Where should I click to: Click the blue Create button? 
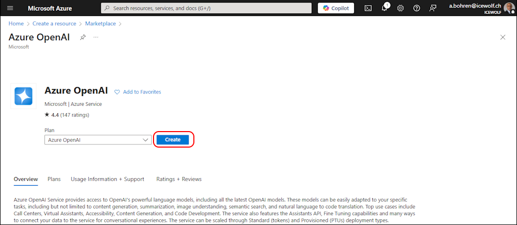coord(173,139)
